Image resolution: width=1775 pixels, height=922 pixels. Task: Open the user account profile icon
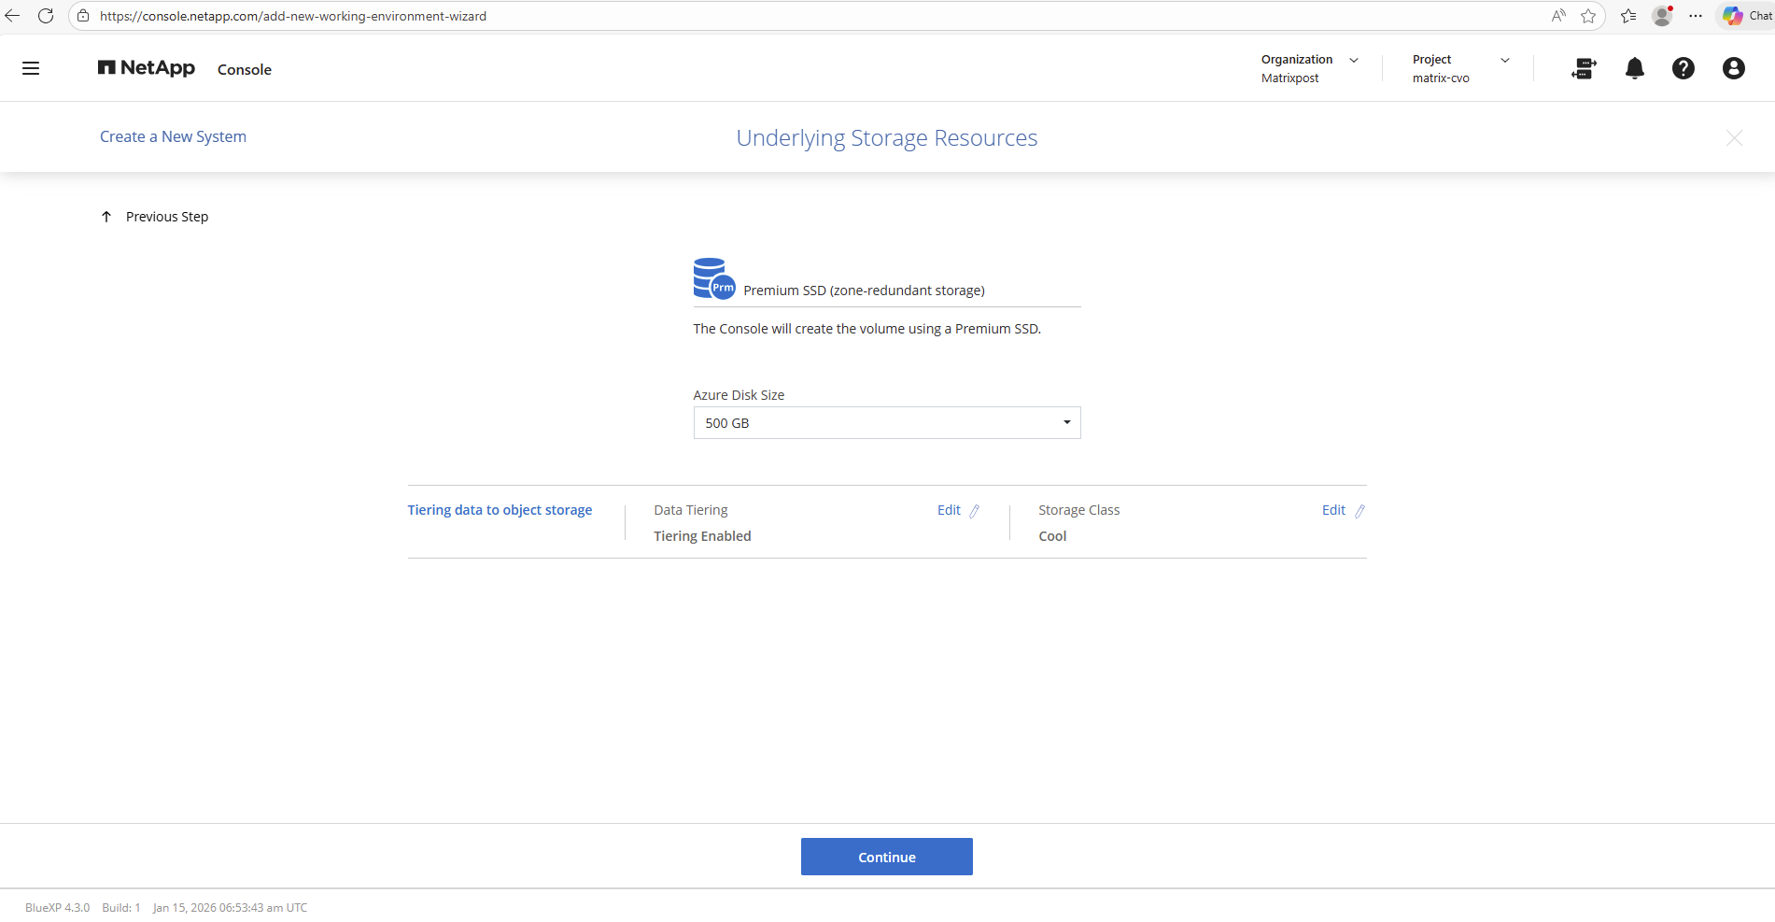[1733, 68]
